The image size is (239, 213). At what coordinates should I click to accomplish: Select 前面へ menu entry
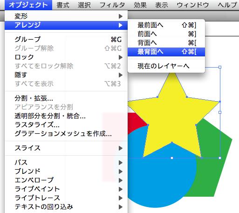[166, 34]
